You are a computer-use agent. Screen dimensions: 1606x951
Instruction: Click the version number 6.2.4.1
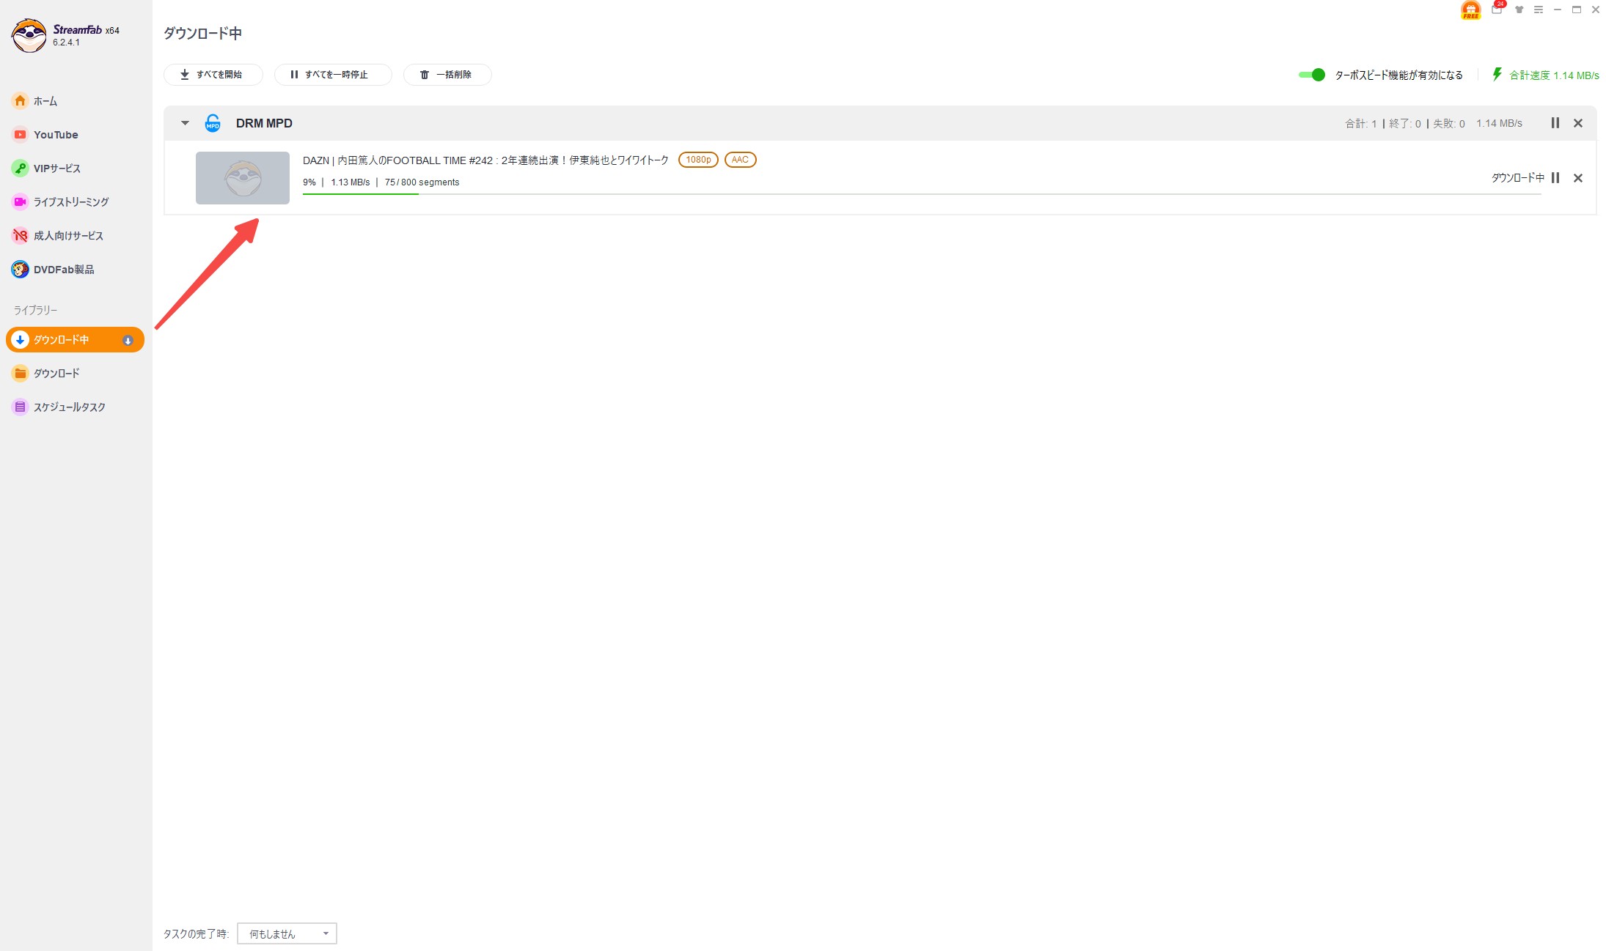tap(66, 42)
